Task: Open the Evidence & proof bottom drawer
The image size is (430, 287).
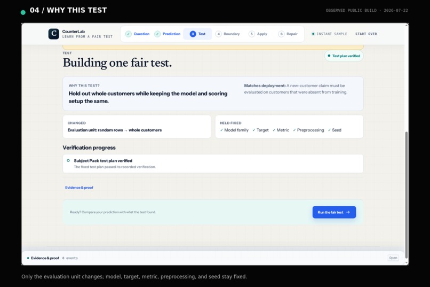Action: [393, 258]
